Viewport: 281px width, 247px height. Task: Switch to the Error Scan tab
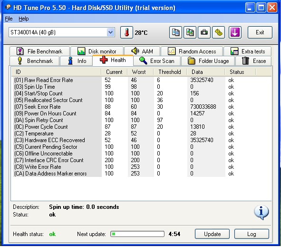click(157, 61)
